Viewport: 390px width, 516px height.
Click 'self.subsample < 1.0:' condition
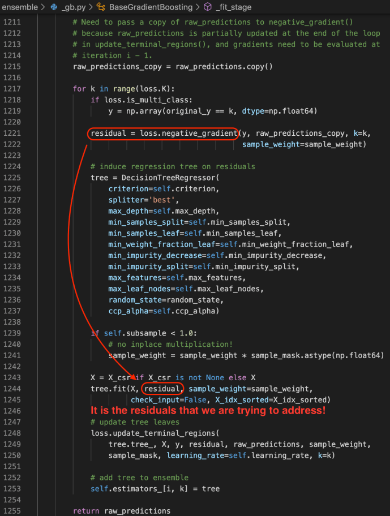151,333
